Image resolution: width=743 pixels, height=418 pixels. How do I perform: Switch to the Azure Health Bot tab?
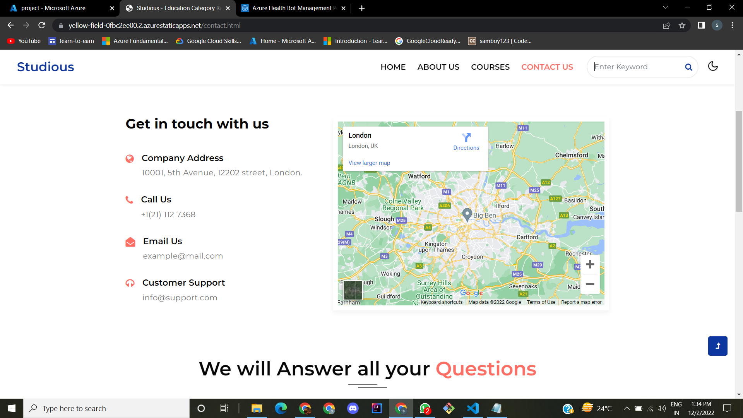[x=290, y=8]
